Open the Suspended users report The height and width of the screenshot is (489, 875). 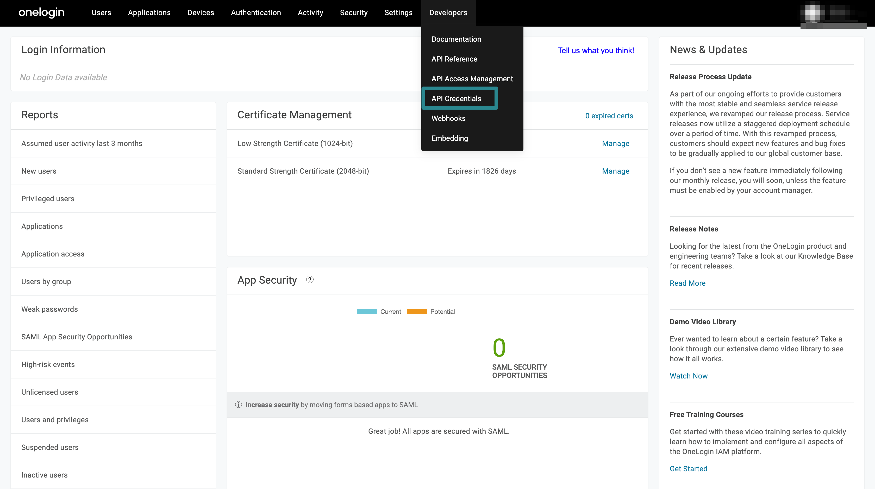point(113,447)
